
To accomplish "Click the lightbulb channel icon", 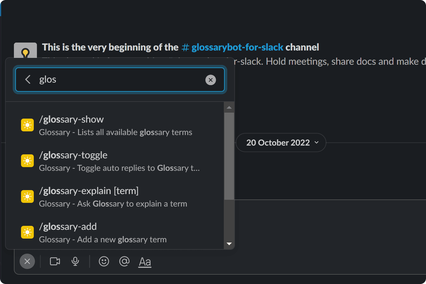I will coord(26,52).
